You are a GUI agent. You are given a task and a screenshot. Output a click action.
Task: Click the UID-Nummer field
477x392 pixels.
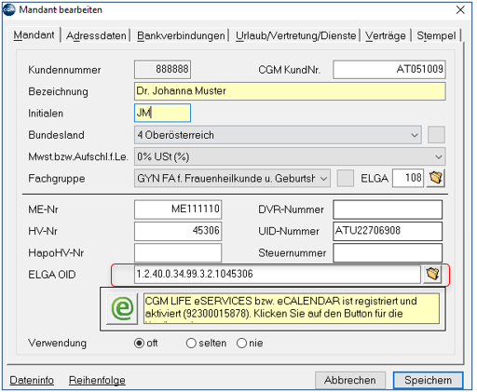click(388, 231)
